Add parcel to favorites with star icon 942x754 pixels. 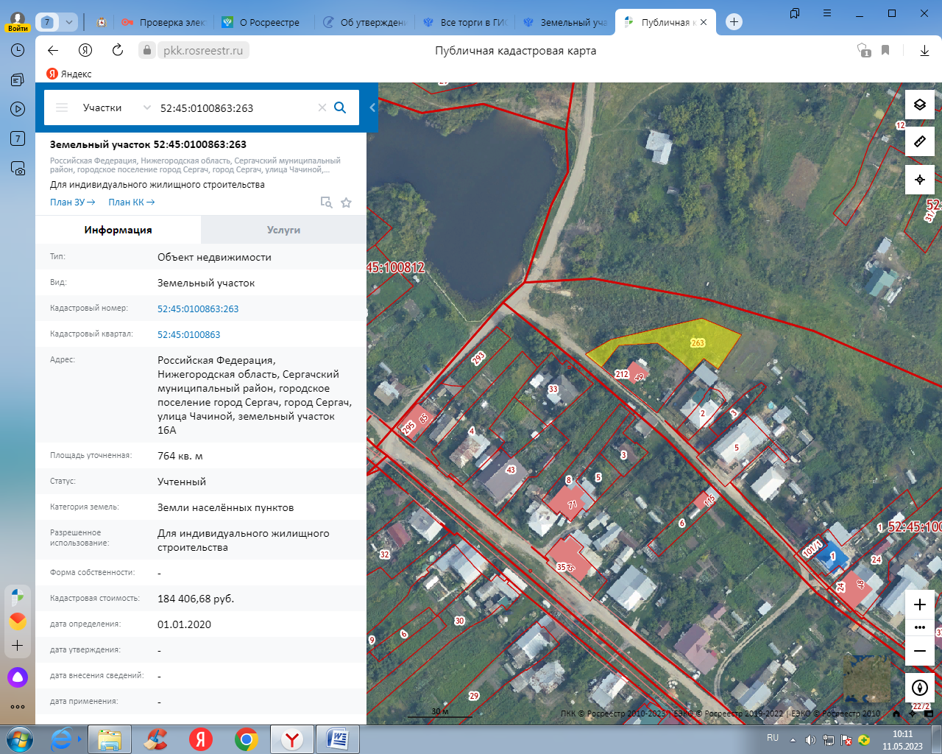point(346,202)
